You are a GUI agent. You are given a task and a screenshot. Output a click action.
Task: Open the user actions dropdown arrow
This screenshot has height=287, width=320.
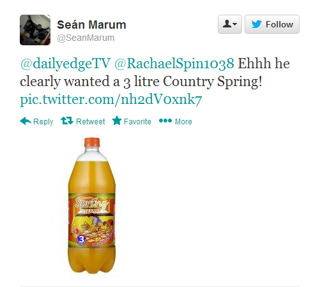[x=235, y=24]
